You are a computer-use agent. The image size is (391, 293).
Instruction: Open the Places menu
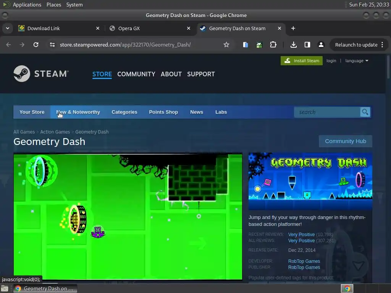click(x=54, y=5)
